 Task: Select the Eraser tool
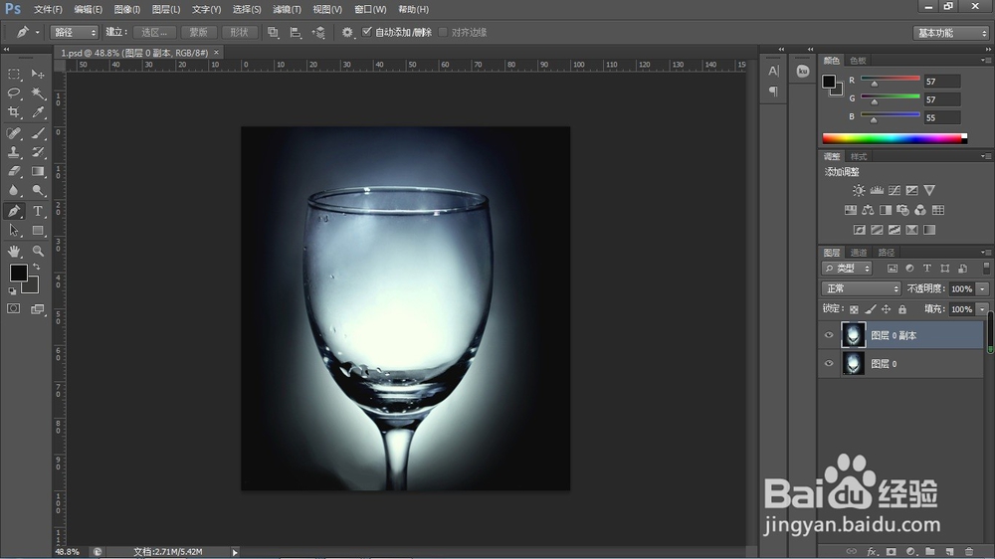pyautogui.click(x=14, y=171)
